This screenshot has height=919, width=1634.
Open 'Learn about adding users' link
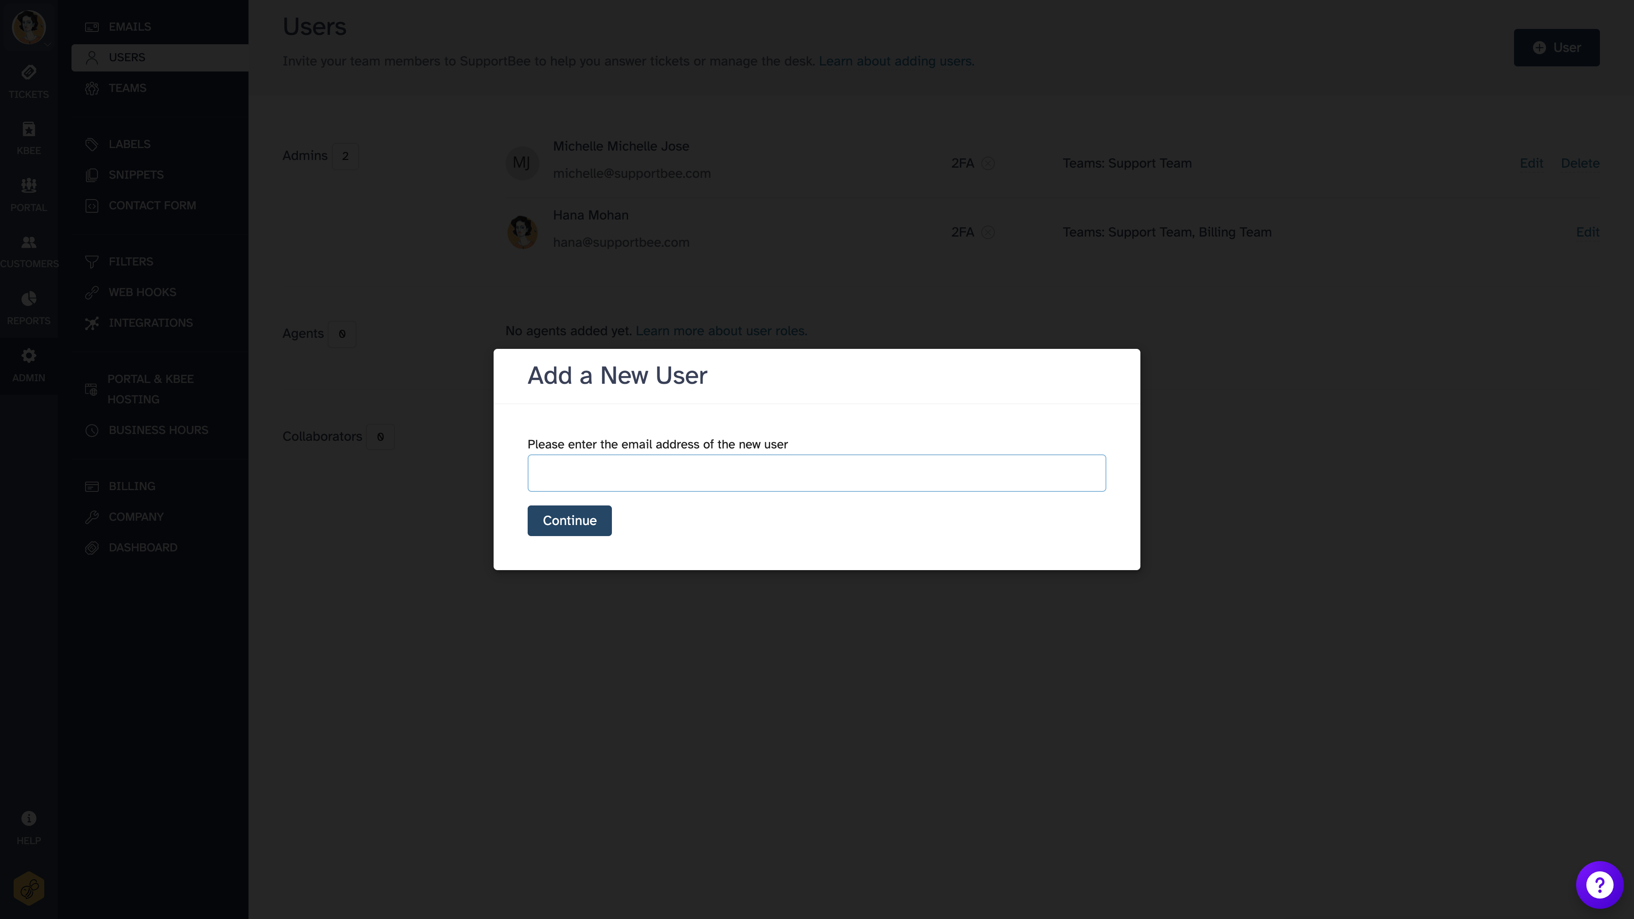tap(896, 61)
